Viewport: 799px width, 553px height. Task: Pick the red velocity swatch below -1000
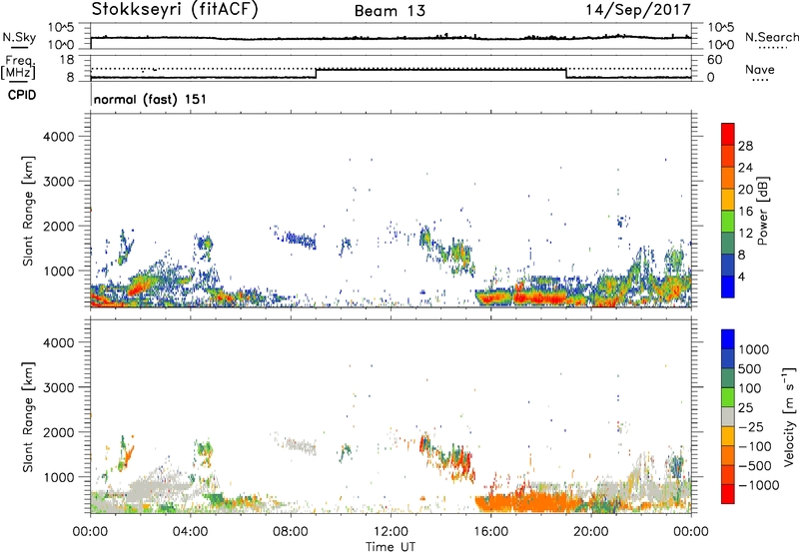click(728, 494)
